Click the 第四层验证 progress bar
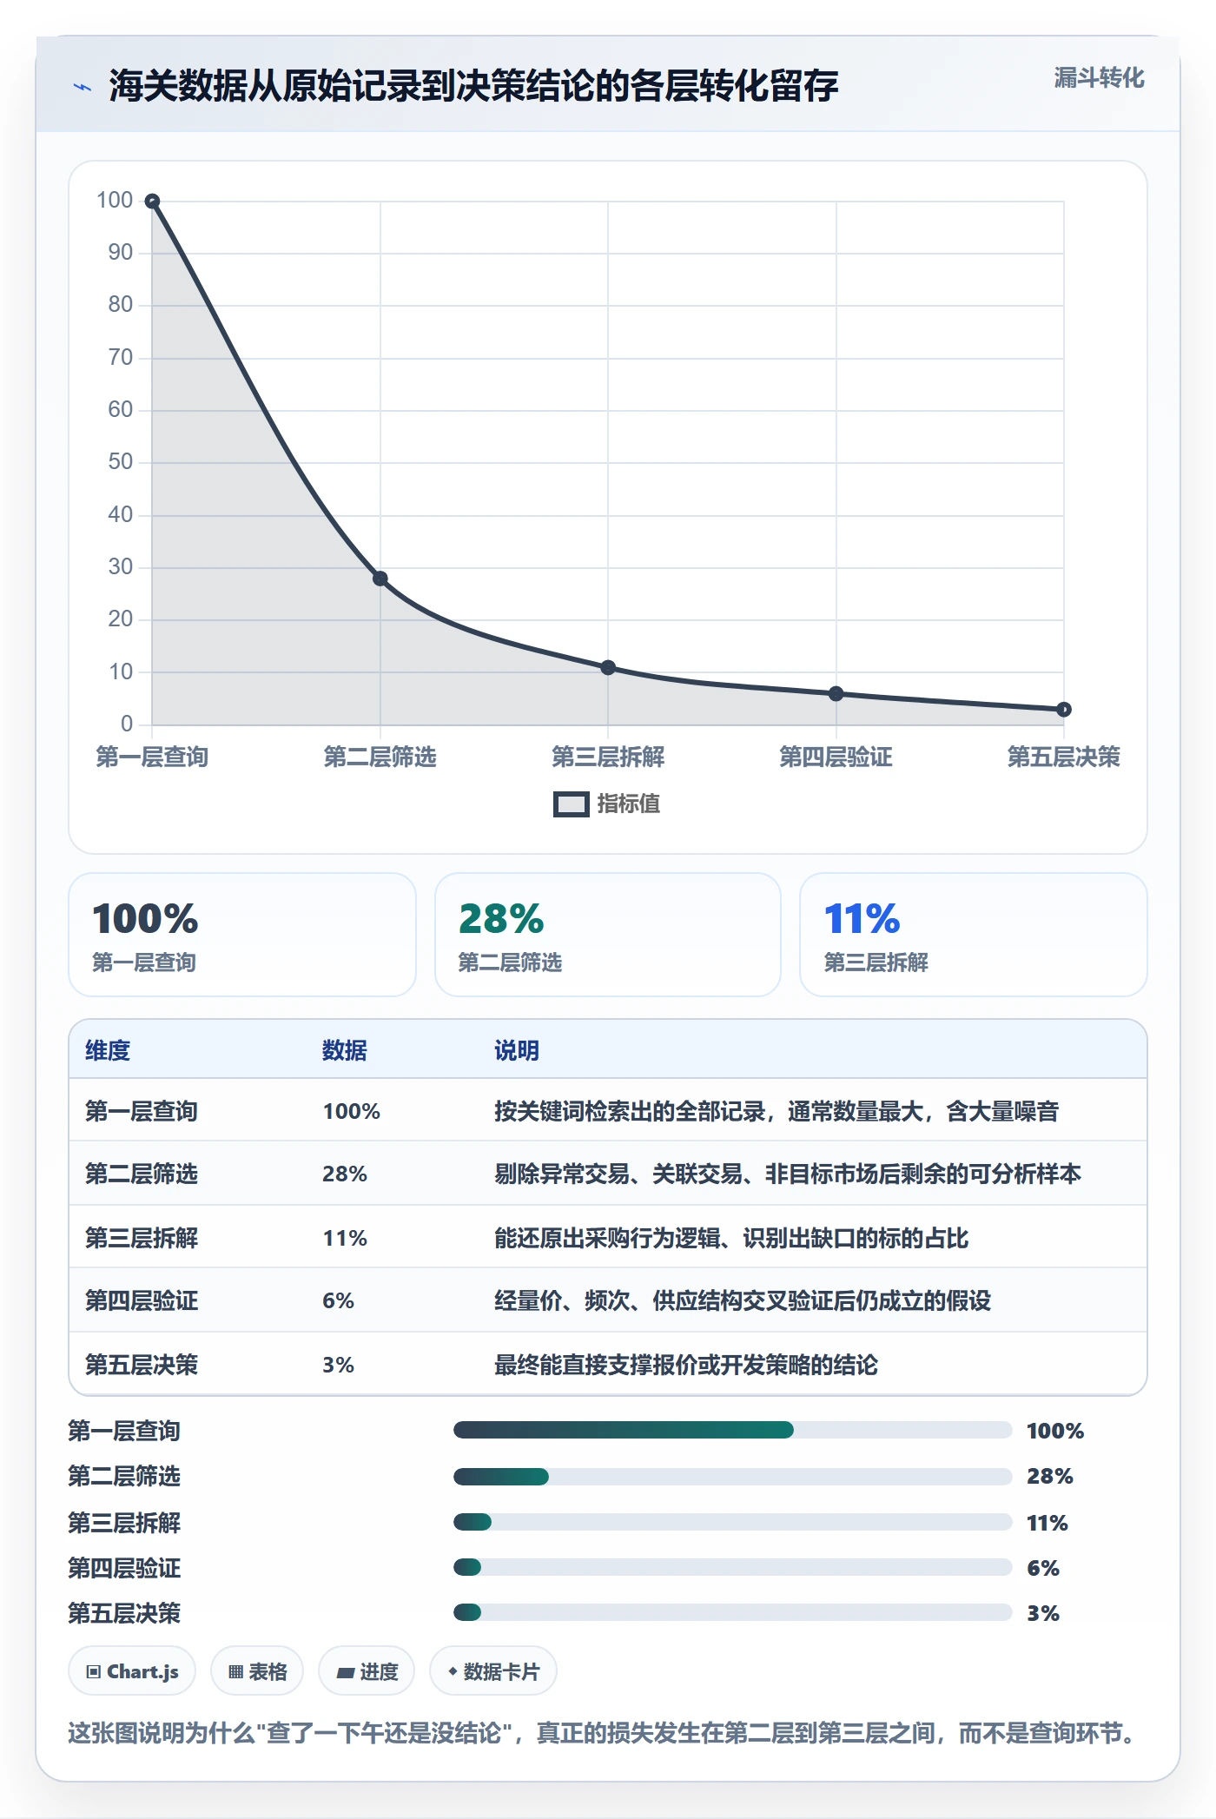The image size is (1216, 1819). point(733,1567)
